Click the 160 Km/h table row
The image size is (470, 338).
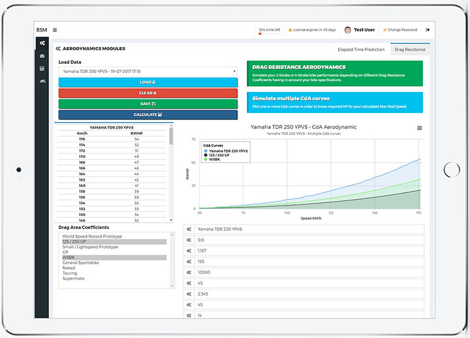coord(112,186)
